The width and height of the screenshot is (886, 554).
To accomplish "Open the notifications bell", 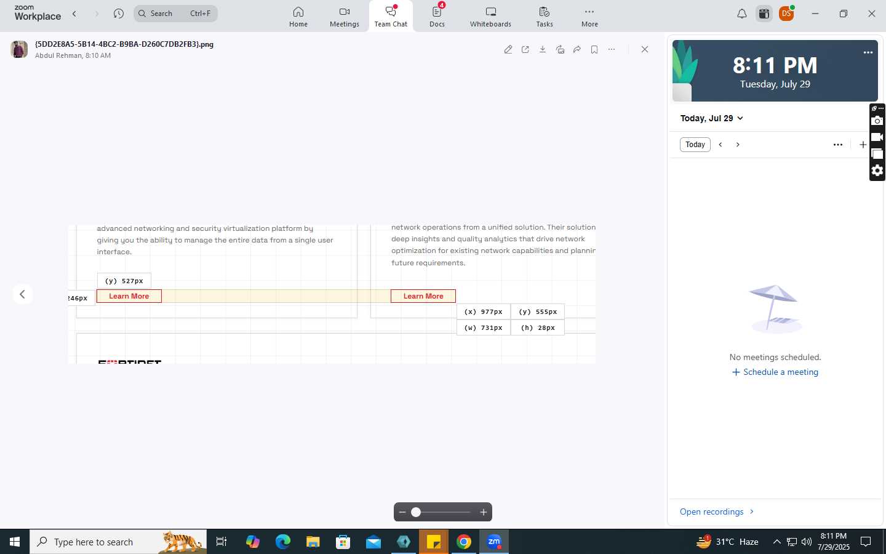I will tap(742, 14).
